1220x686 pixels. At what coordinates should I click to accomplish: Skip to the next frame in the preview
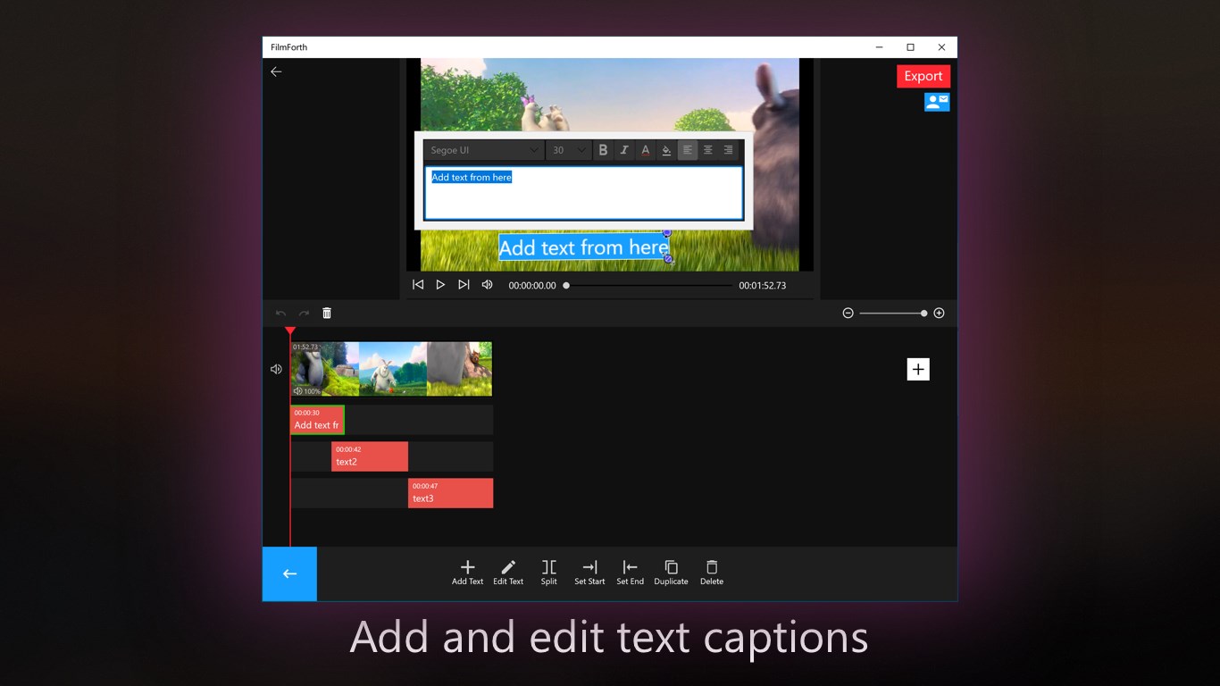464,285
